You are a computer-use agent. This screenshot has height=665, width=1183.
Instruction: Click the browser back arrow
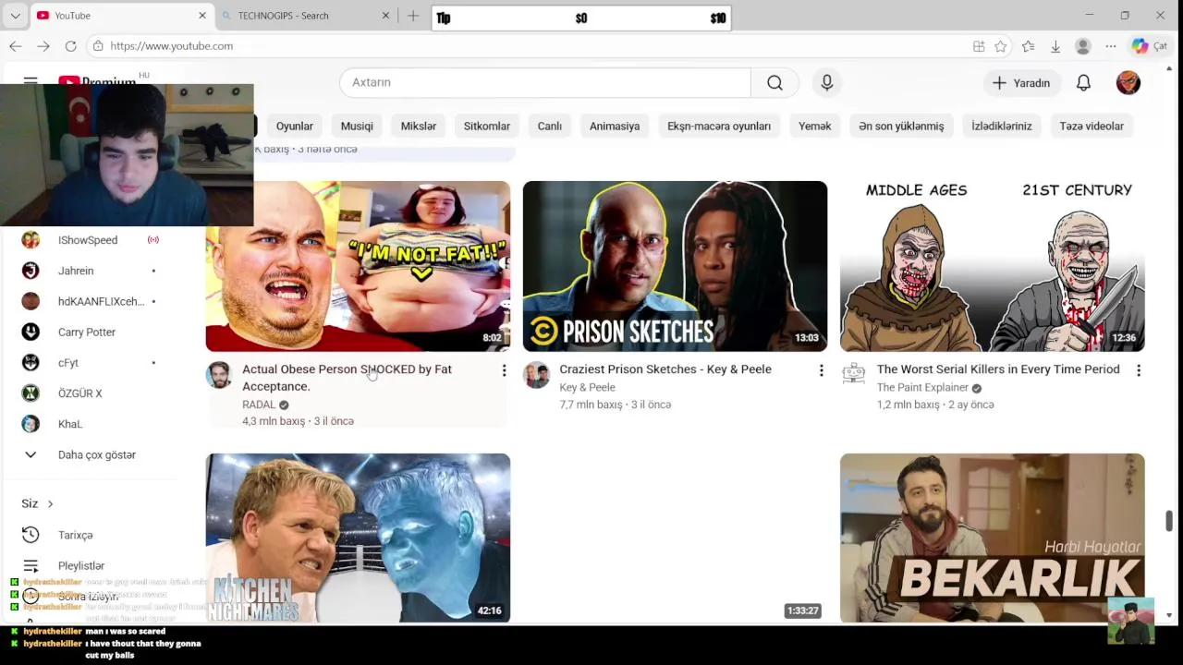pyautogui.click(x=16, y=46)
